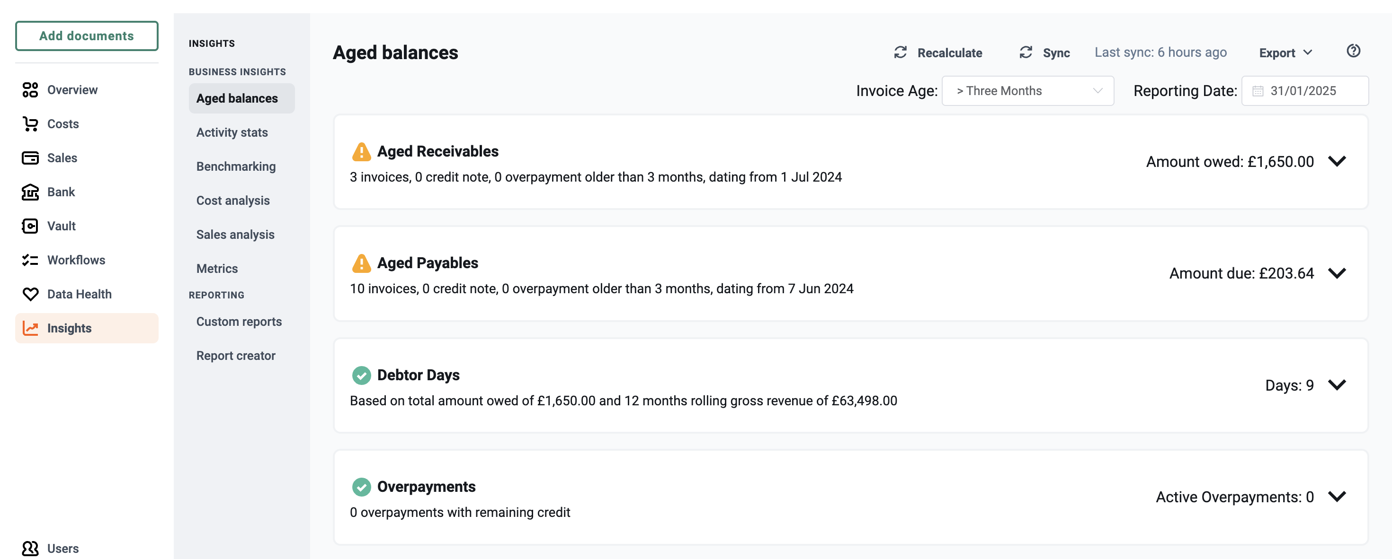Click the Sync arrows icon
The height and width of the screenshot is (559, 1392).
(x=1026, y=52)
